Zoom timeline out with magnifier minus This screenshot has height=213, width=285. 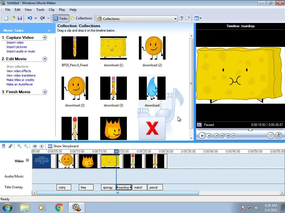pyautogui.click(x=26, y=146)
